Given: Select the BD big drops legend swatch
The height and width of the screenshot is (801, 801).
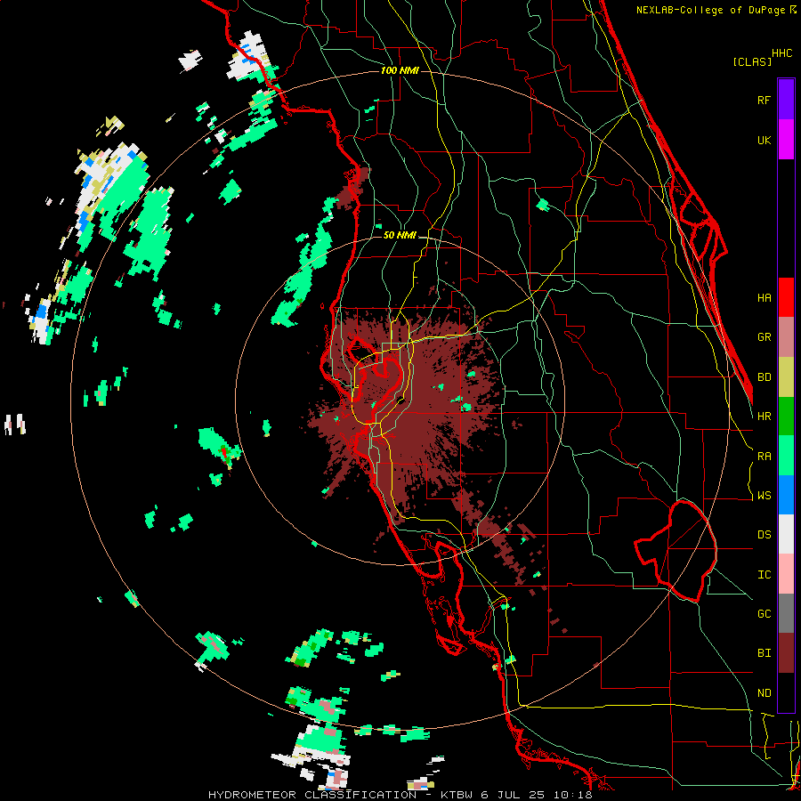Looking at the screenshot, I should 786,377.
